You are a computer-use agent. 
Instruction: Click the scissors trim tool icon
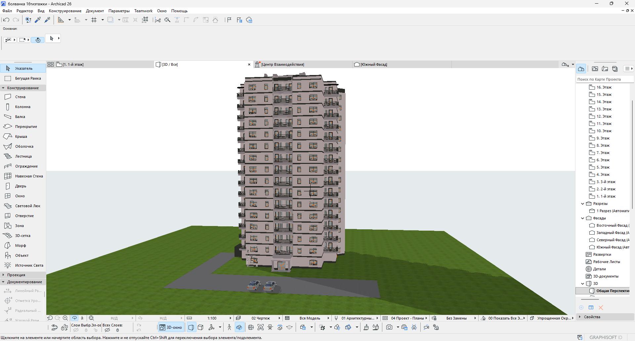158,20
